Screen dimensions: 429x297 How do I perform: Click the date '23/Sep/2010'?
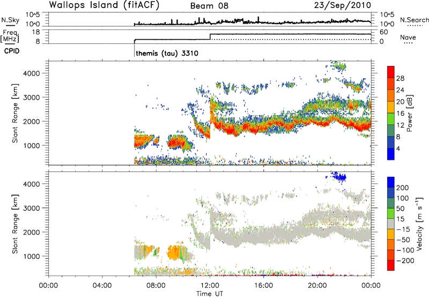point(343,5)
